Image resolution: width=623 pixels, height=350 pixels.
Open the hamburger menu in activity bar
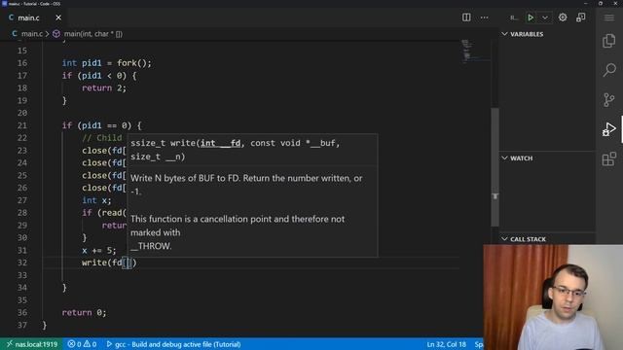coord(608,17)
